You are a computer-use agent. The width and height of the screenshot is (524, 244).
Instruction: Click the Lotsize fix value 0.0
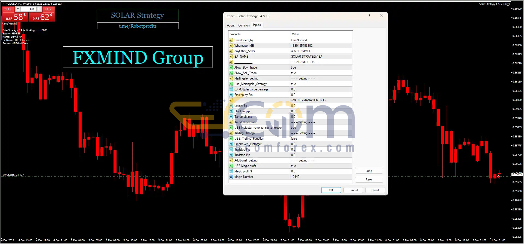[321, 106]
